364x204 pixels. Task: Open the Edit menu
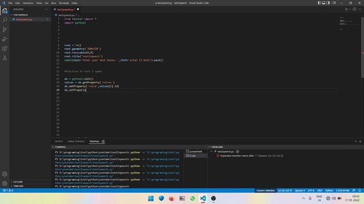coord(18,3)
